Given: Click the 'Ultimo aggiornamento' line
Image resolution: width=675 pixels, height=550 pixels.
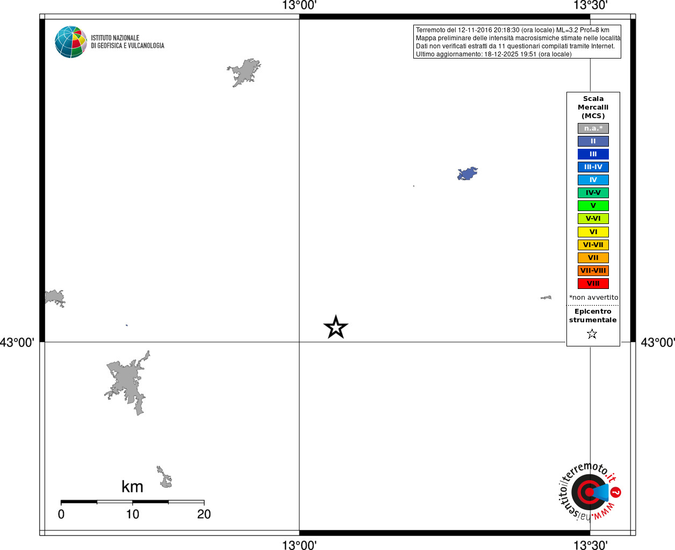Looking at the screenshot, I should [x=493, y=54].
